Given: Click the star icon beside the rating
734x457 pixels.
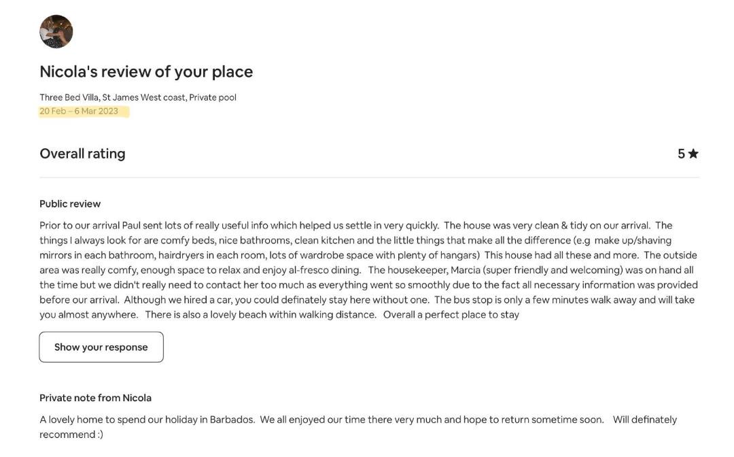Looking at the screenshot, I should (x=693, y=154).
